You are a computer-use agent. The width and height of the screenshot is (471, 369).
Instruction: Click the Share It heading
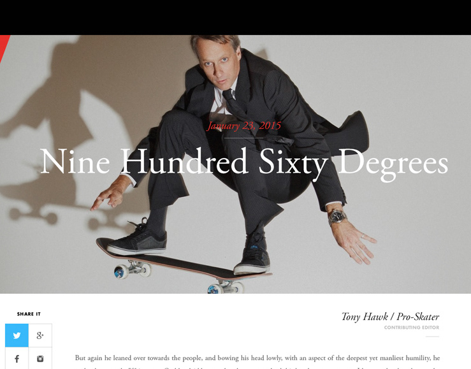point(29,314)
